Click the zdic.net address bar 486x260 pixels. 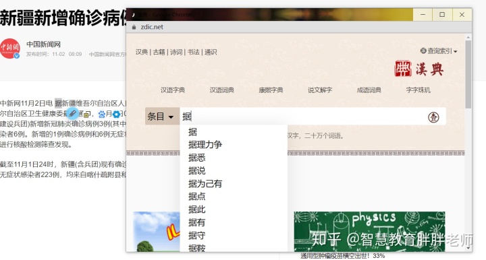(x=299, y=27)
